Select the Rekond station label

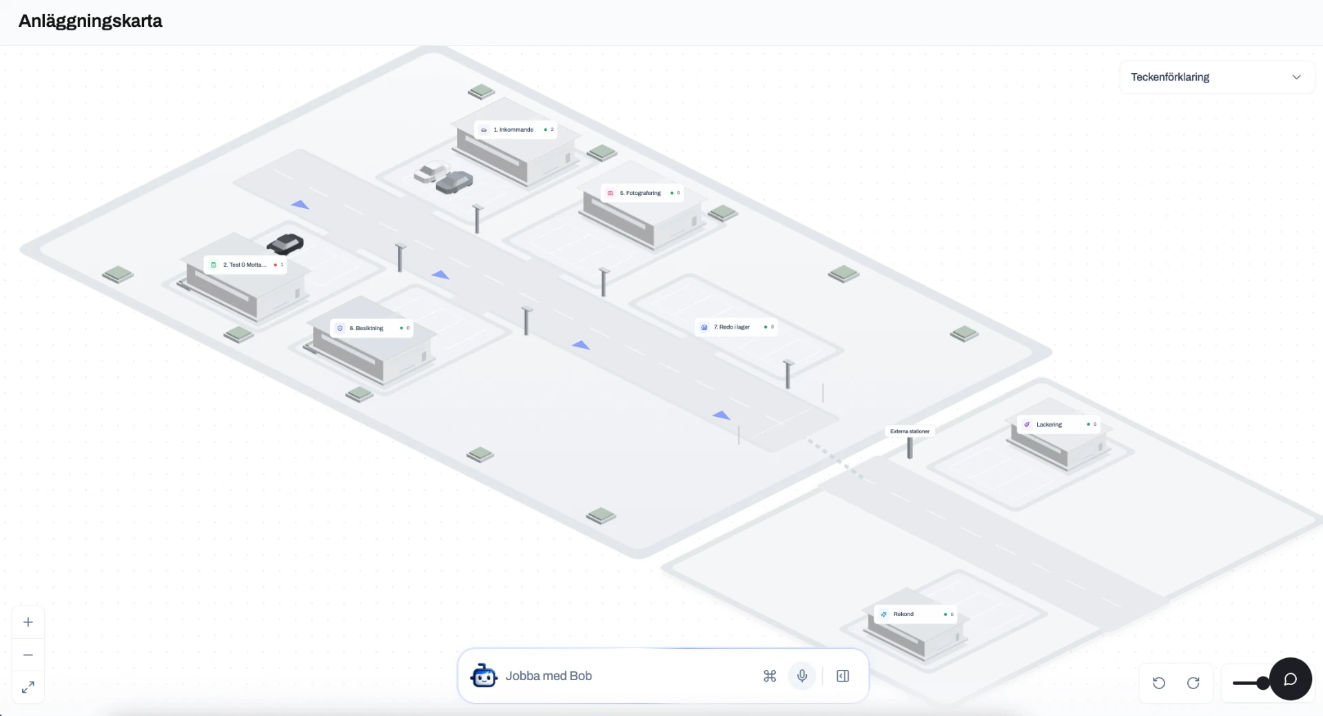916,614
